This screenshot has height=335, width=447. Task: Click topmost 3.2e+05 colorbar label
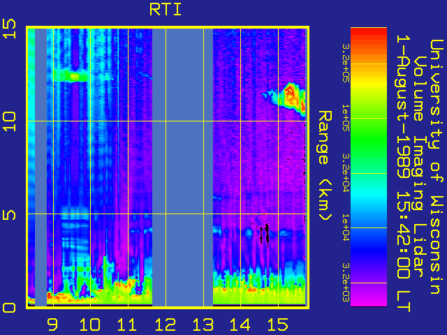tap(346, 64)
